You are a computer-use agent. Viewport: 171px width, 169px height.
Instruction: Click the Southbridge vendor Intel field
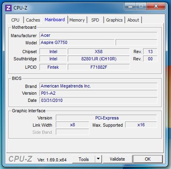(x=53, y=59)
